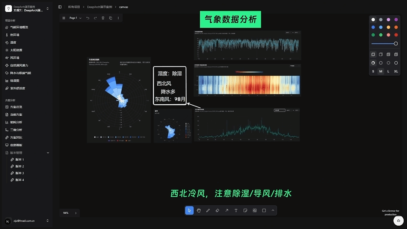
Task: Collapse the 版本管理 section
Action: point(48,153)
